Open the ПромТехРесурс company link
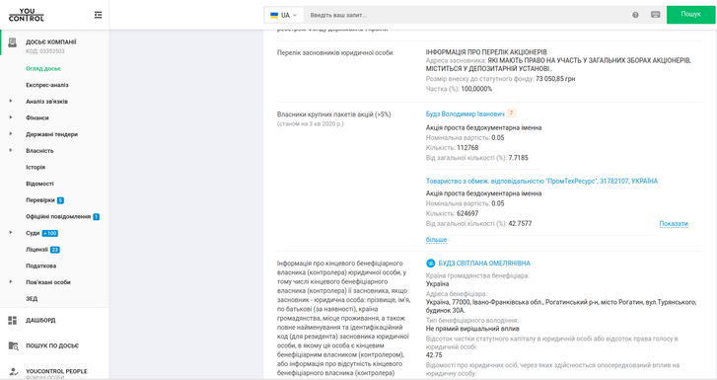717x380 pixels. click(541, 182)
